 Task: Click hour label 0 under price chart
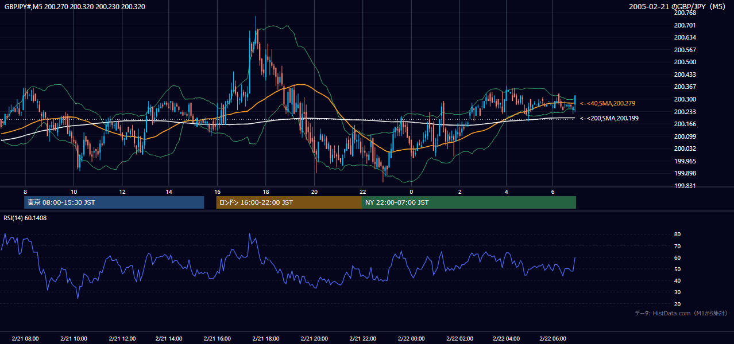[411, 191]
